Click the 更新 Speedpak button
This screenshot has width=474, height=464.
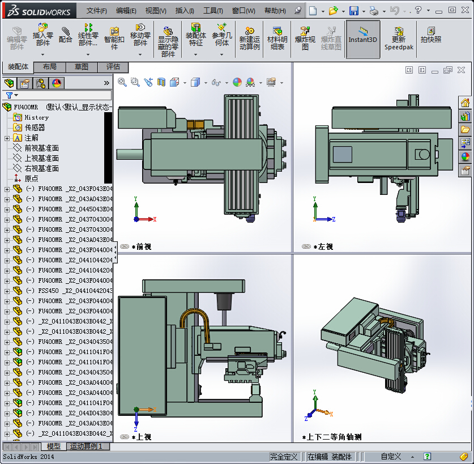click(399, 39)
